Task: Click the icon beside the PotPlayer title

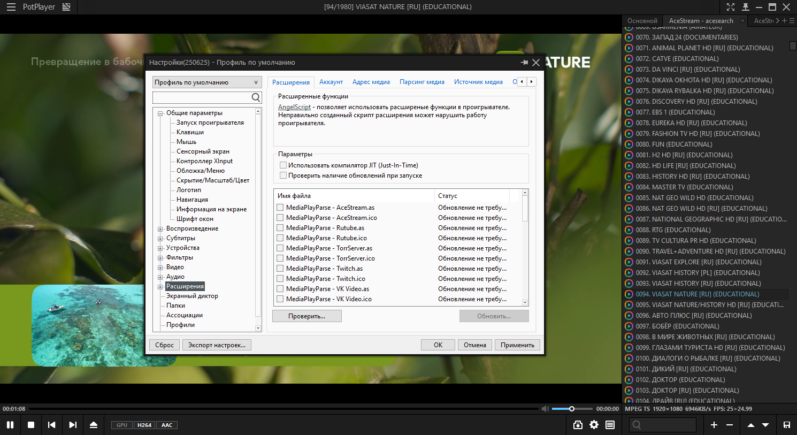Action: point(66,7)
